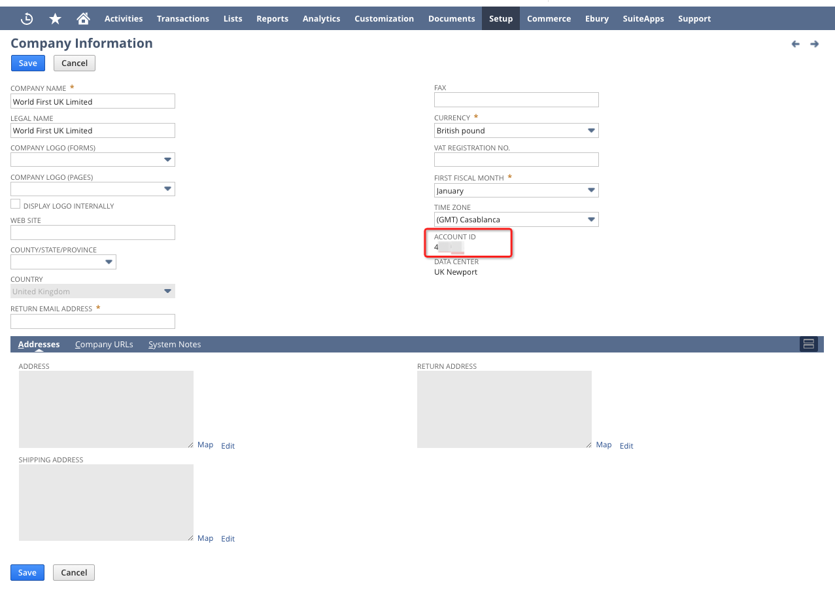835x601 pixels.
Task: Enable the Display Logo Internally checkbox
Action: [16, 205]
